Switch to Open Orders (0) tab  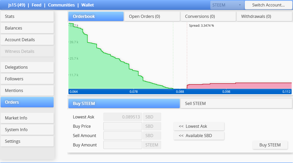(152, 16)
